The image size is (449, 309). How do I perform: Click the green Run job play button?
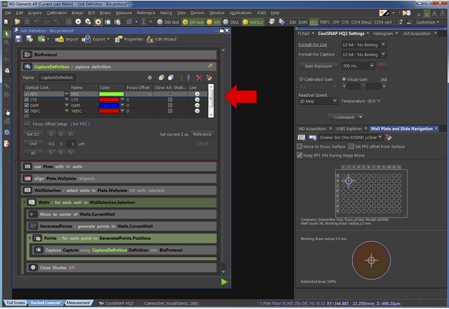[224, 282]
